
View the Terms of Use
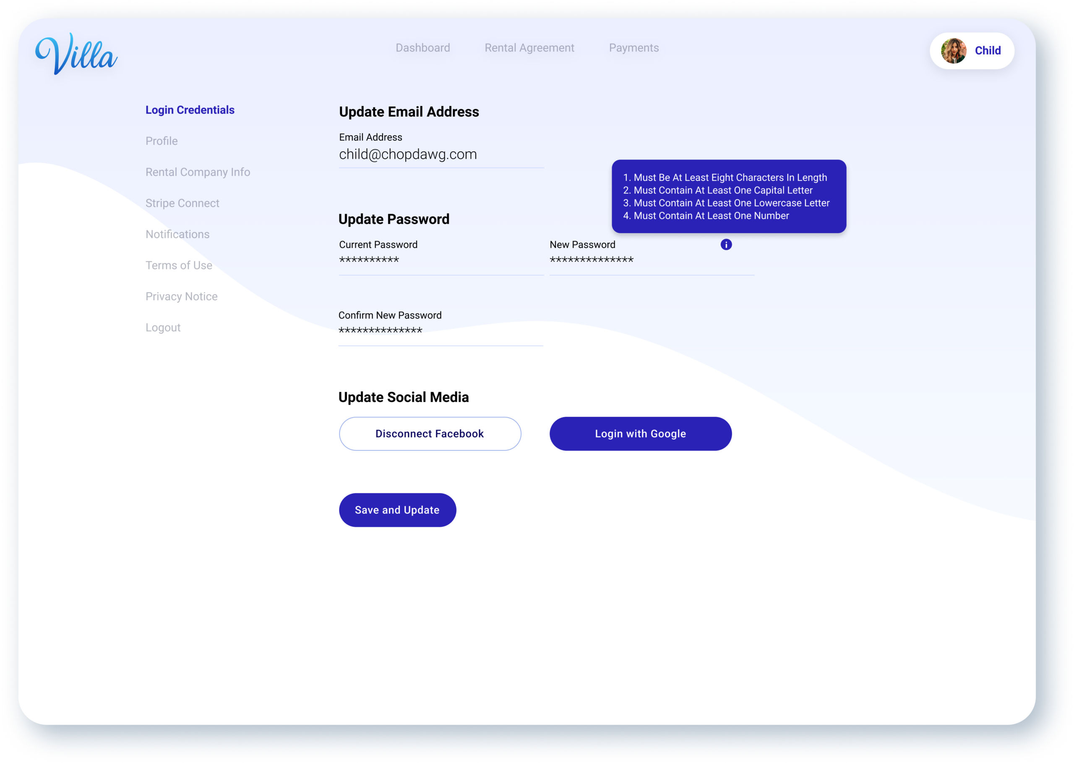coord(179,266)
